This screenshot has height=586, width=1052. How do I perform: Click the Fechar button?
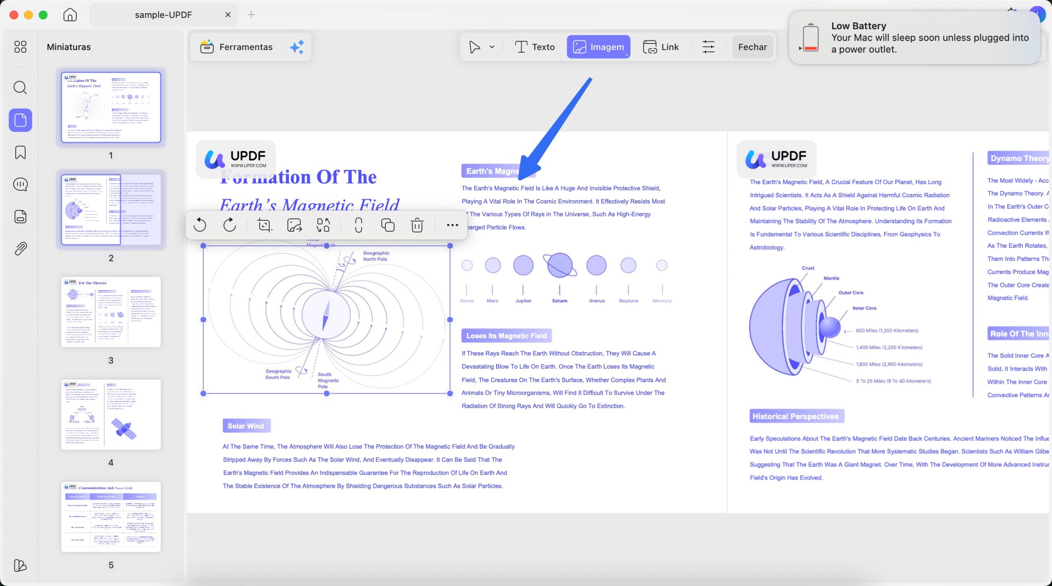pyautogui.click(x=752, y=47)
